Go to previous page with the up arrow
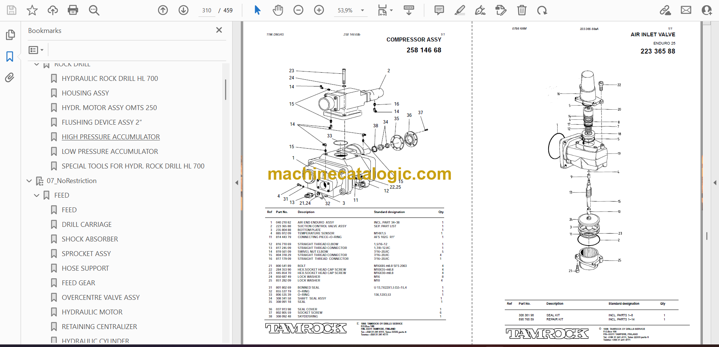Screen dimensions: 719x347 pyautogui.click(x=163, y=10)
